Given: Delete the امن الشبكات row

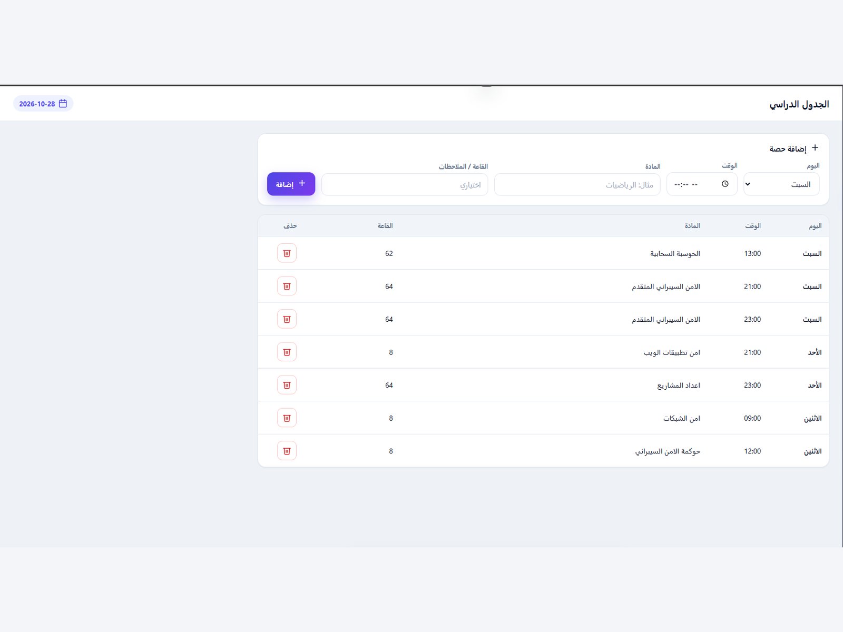Looking at the screenshot, I should point(287,418).
